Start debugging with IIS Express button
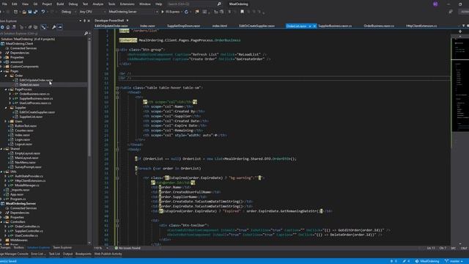Screen dimensions: 469x264 click(171, 12)
